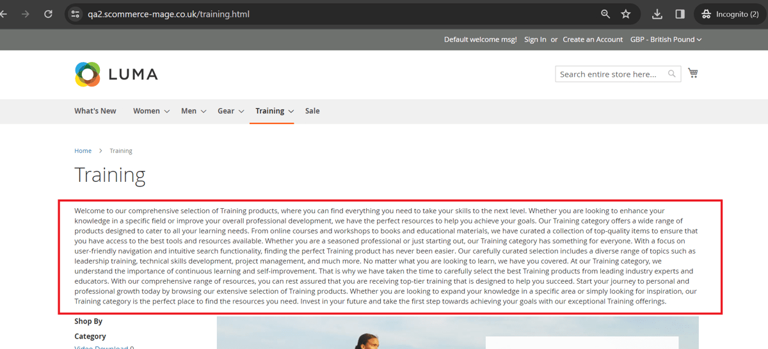Expand the Gear navigation menu

230,111
